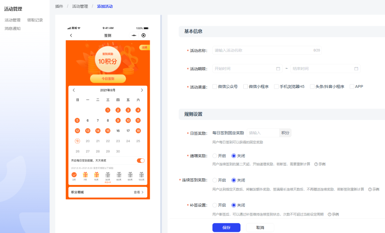Select 开启 radio for 递增奖励
This screenshot has height=233, width=385.
(215, 156)
